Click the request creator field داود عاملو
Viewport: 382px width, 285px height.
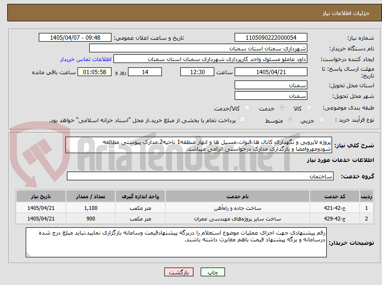coord(210,59)
